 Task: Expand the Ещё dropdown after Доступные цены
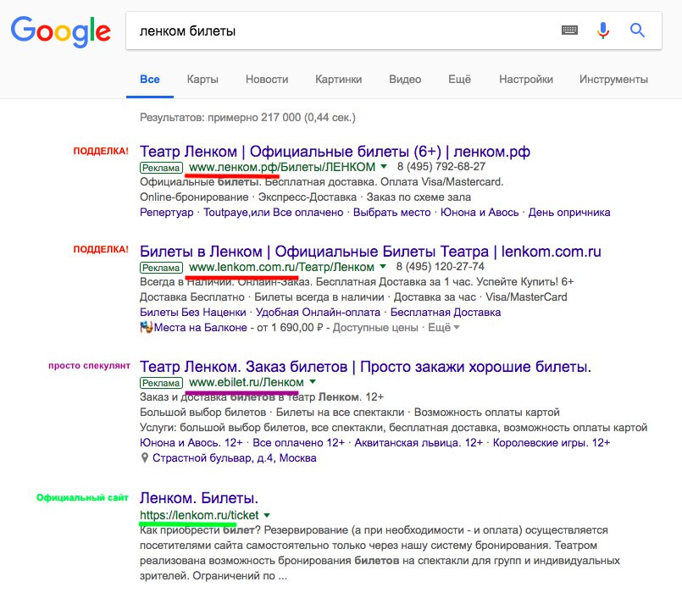point(444,328)
